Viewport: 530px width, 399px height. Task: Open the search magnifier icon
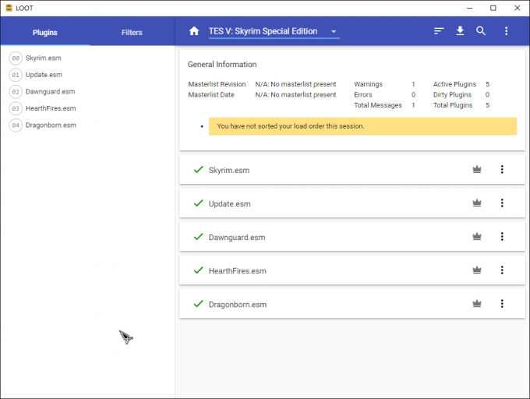pyautogui.click(x=481, y=31)
